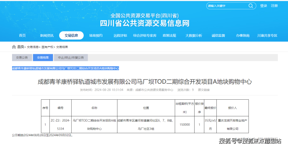
Task: Click the 登录 login link
Action: (x=263, y=6)
